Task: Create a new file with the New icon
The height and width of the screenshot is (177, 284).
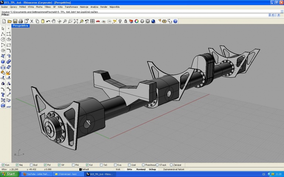Action: [x=4, y=21]
